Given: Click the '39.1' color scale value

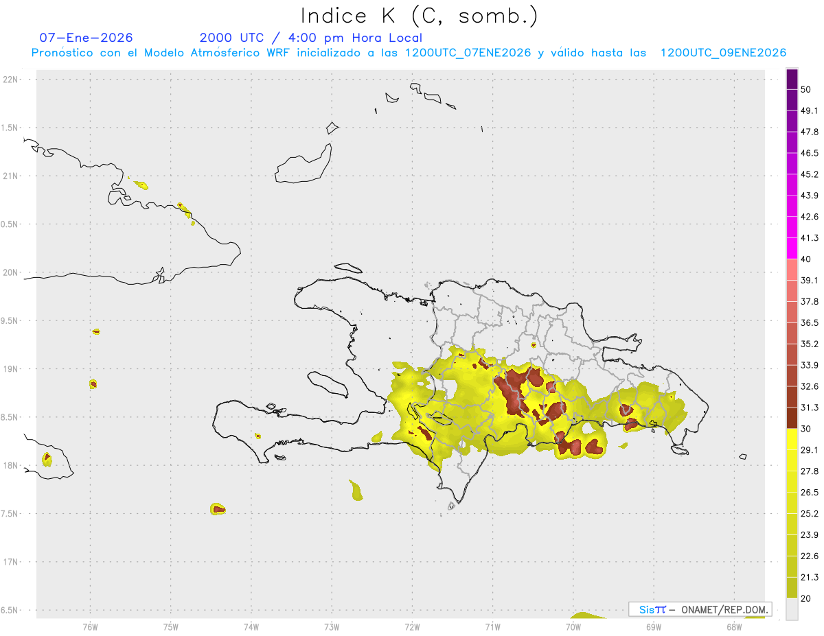Looking at the screenshot, I should click(x=810, y=280).
